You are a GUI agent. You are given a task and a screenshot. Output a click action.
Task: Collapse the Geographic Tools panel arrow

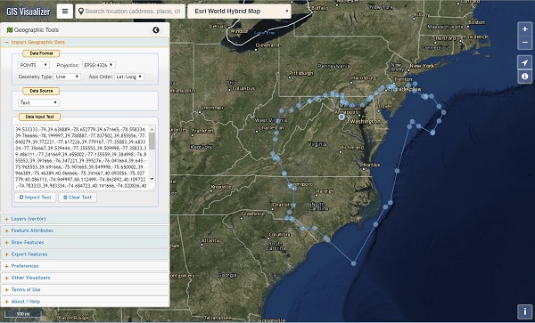point(156,30)
